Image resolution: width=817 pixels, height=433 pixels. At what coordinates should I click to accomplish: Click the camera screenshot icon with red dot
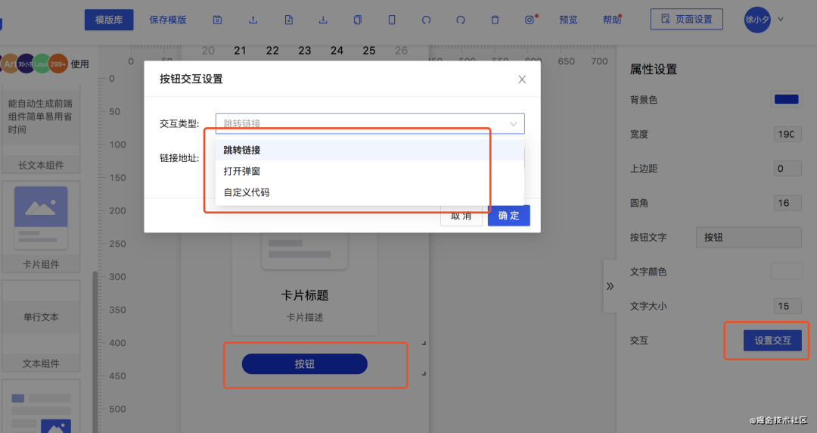point(530,20)
